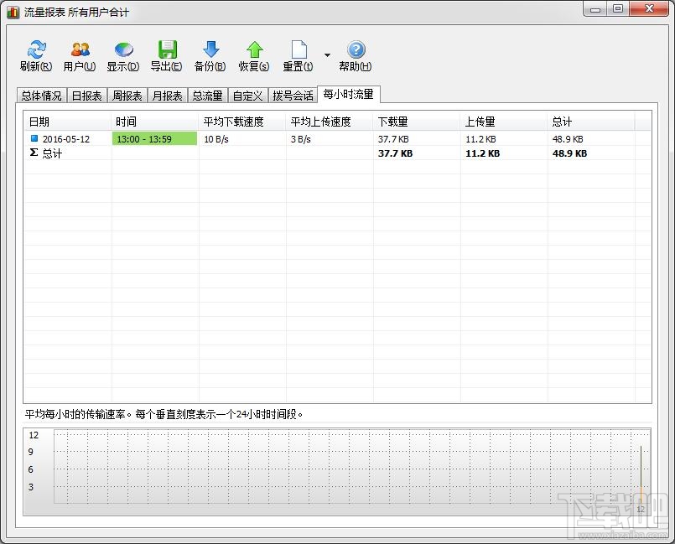Select the 拨号会话 tab
Viewport: 675px width, 544px height.
pyautogui.click(x=293, y=95)
